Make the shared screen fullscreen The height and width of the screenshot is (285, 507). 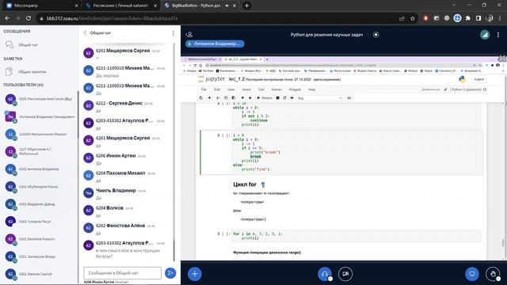[x=502, y=59]
